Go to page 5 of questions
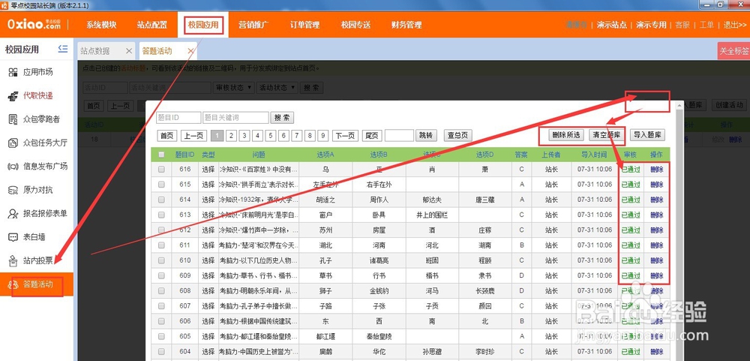The height and width of the screenshot is (361, 750). [270, 136]
